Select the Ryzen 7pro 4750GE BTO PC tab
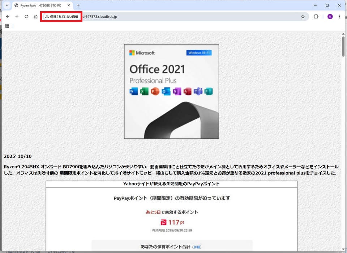Screen dimensions: 347x253 (40, 5)
